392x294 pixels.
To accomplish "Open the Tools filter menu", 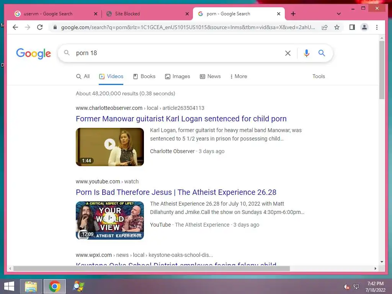I will pyautogui.click(x=318, y=76).
